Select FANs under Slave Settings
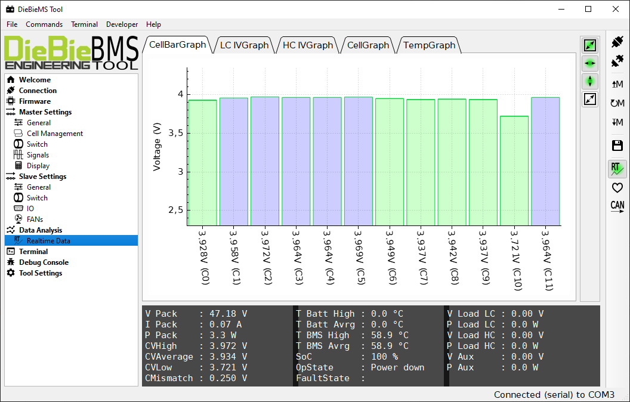Screen dimensions: 630x402 [x=35, y=219]
